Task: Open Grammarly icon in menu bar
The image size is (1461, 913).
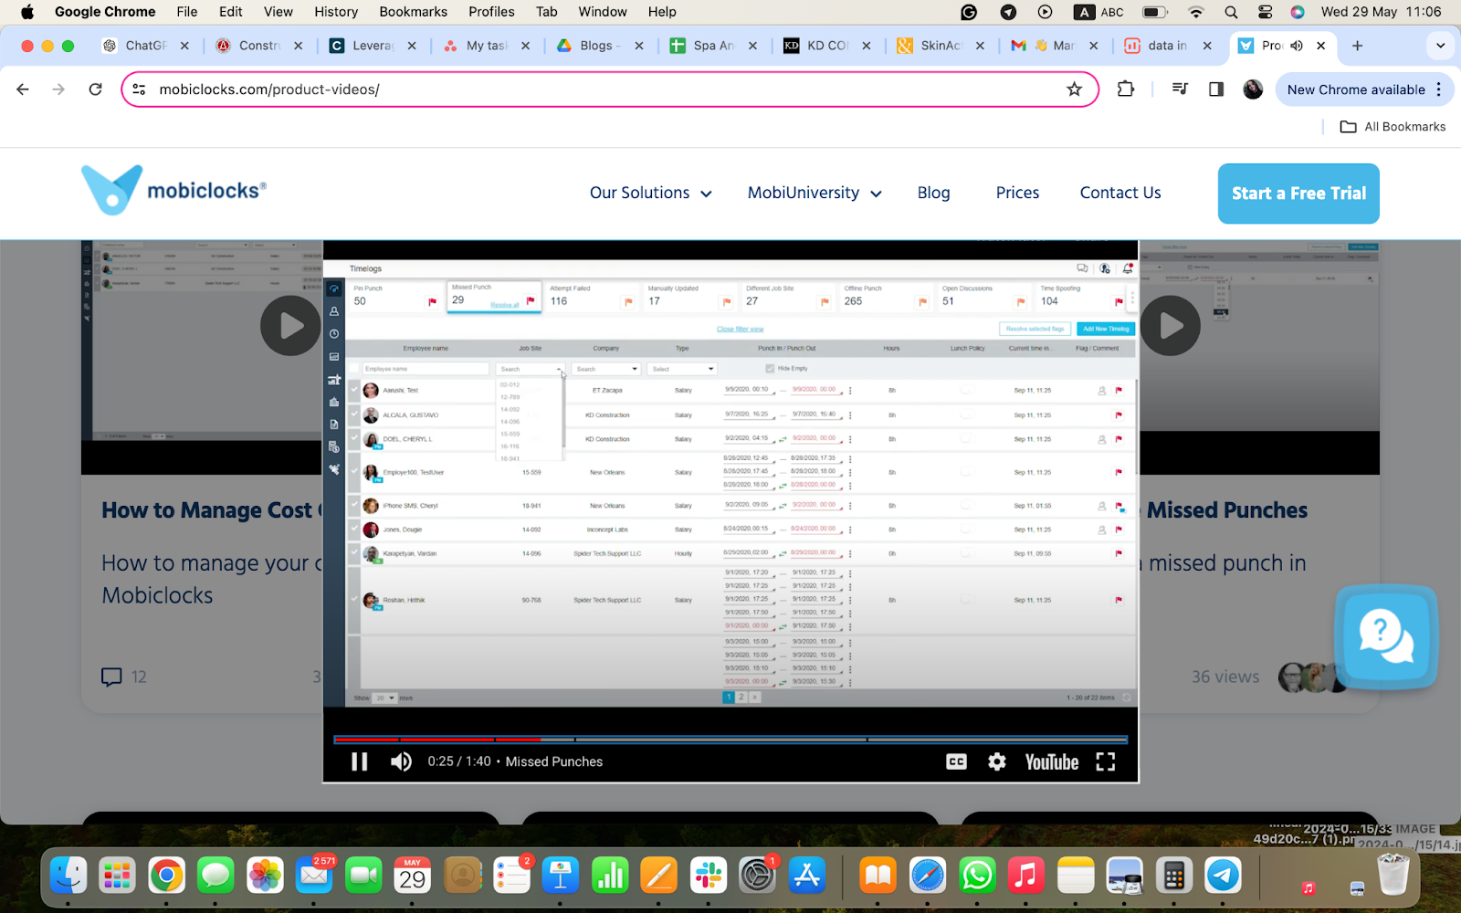Action: coord(969,12)
